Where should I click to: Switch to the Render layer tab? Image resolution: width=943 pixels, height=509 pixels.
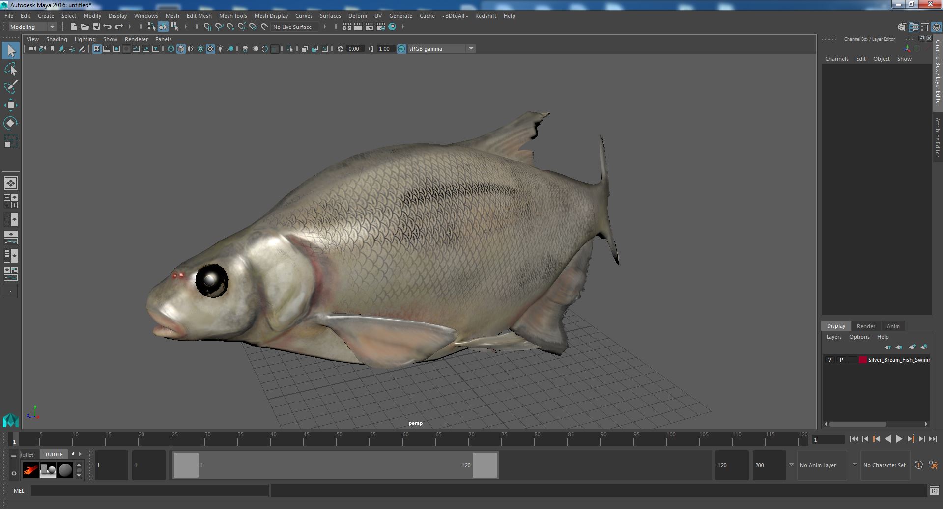click(x=866, y=326)
